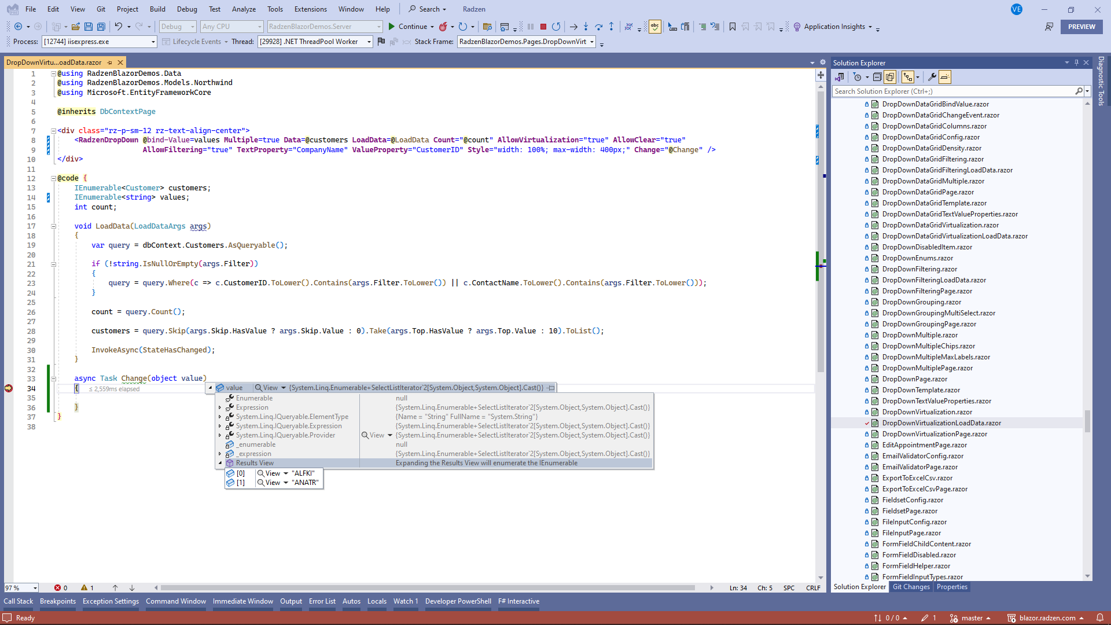This screenshot has height=625, width=1111.
Task: Click the Properties wrench icon in Solution Explorer
Action: pos(932,77)
